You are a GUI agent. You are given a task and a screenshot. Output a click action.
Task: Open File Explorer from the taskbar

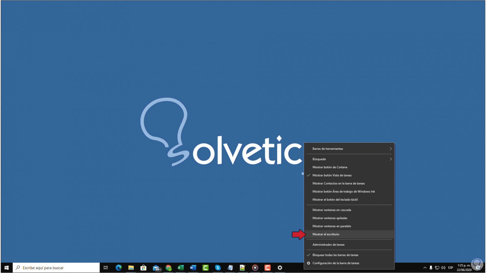(131, 268)
